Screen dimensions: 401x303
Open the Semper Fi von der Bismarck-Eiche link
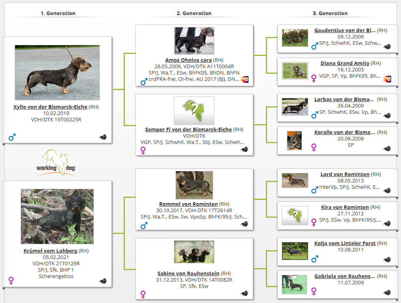tap(188, 129)
